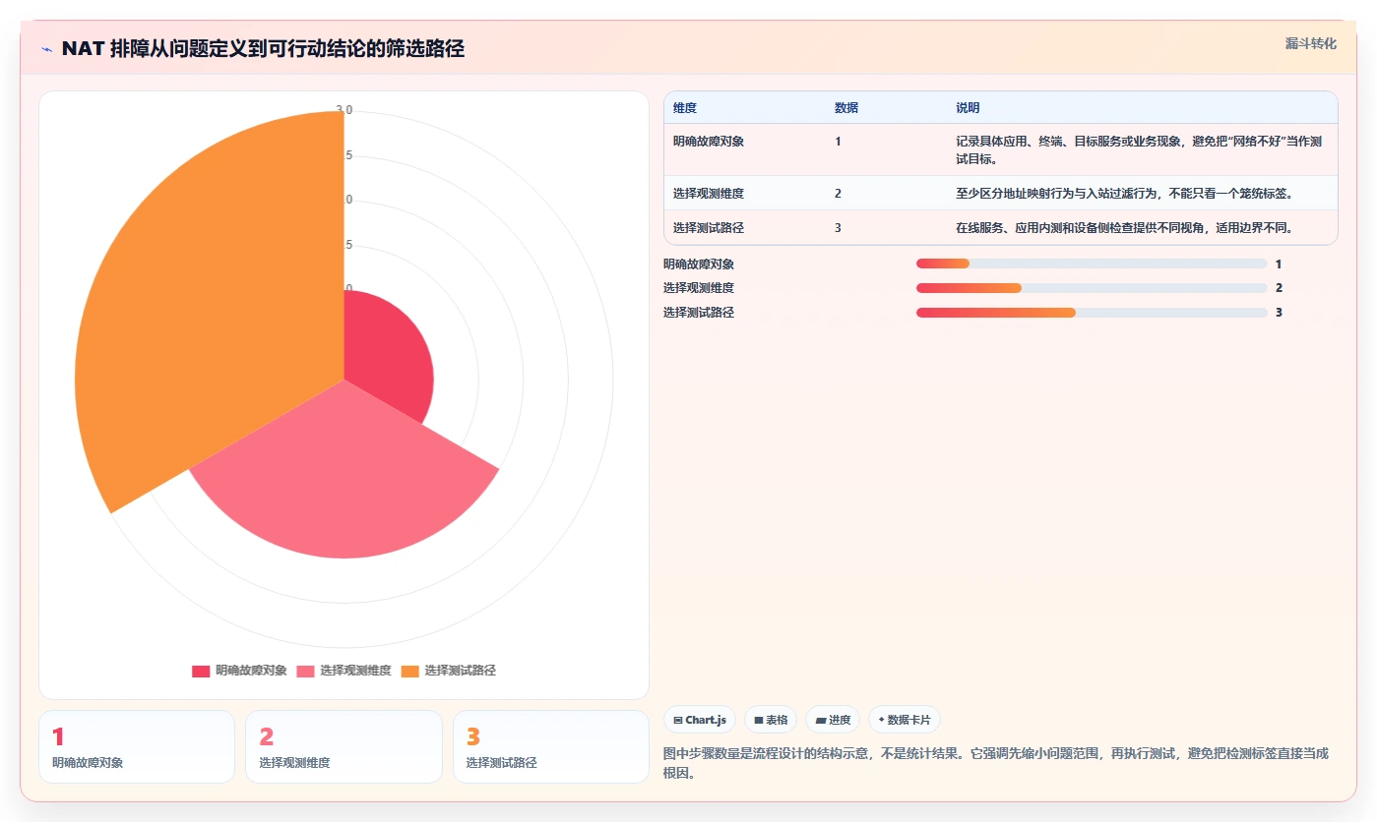
Task: Toggle the 明确故障对象 legend item in the chart
Action: coord(239,671)
